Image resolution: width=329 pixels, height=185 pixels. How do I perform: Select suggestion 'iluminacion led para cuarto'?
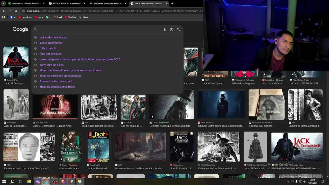click(x=56, y=81)
